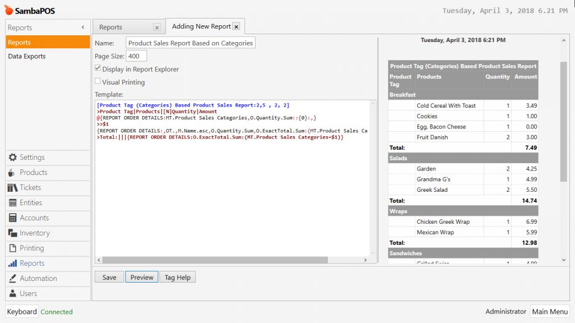
Task: Click the template horizontal scrollbar thumb
Action: (215, 260)
